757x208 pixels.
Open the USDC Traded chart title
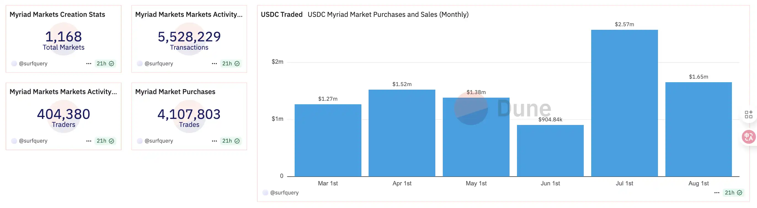click(x=281, y=14)
